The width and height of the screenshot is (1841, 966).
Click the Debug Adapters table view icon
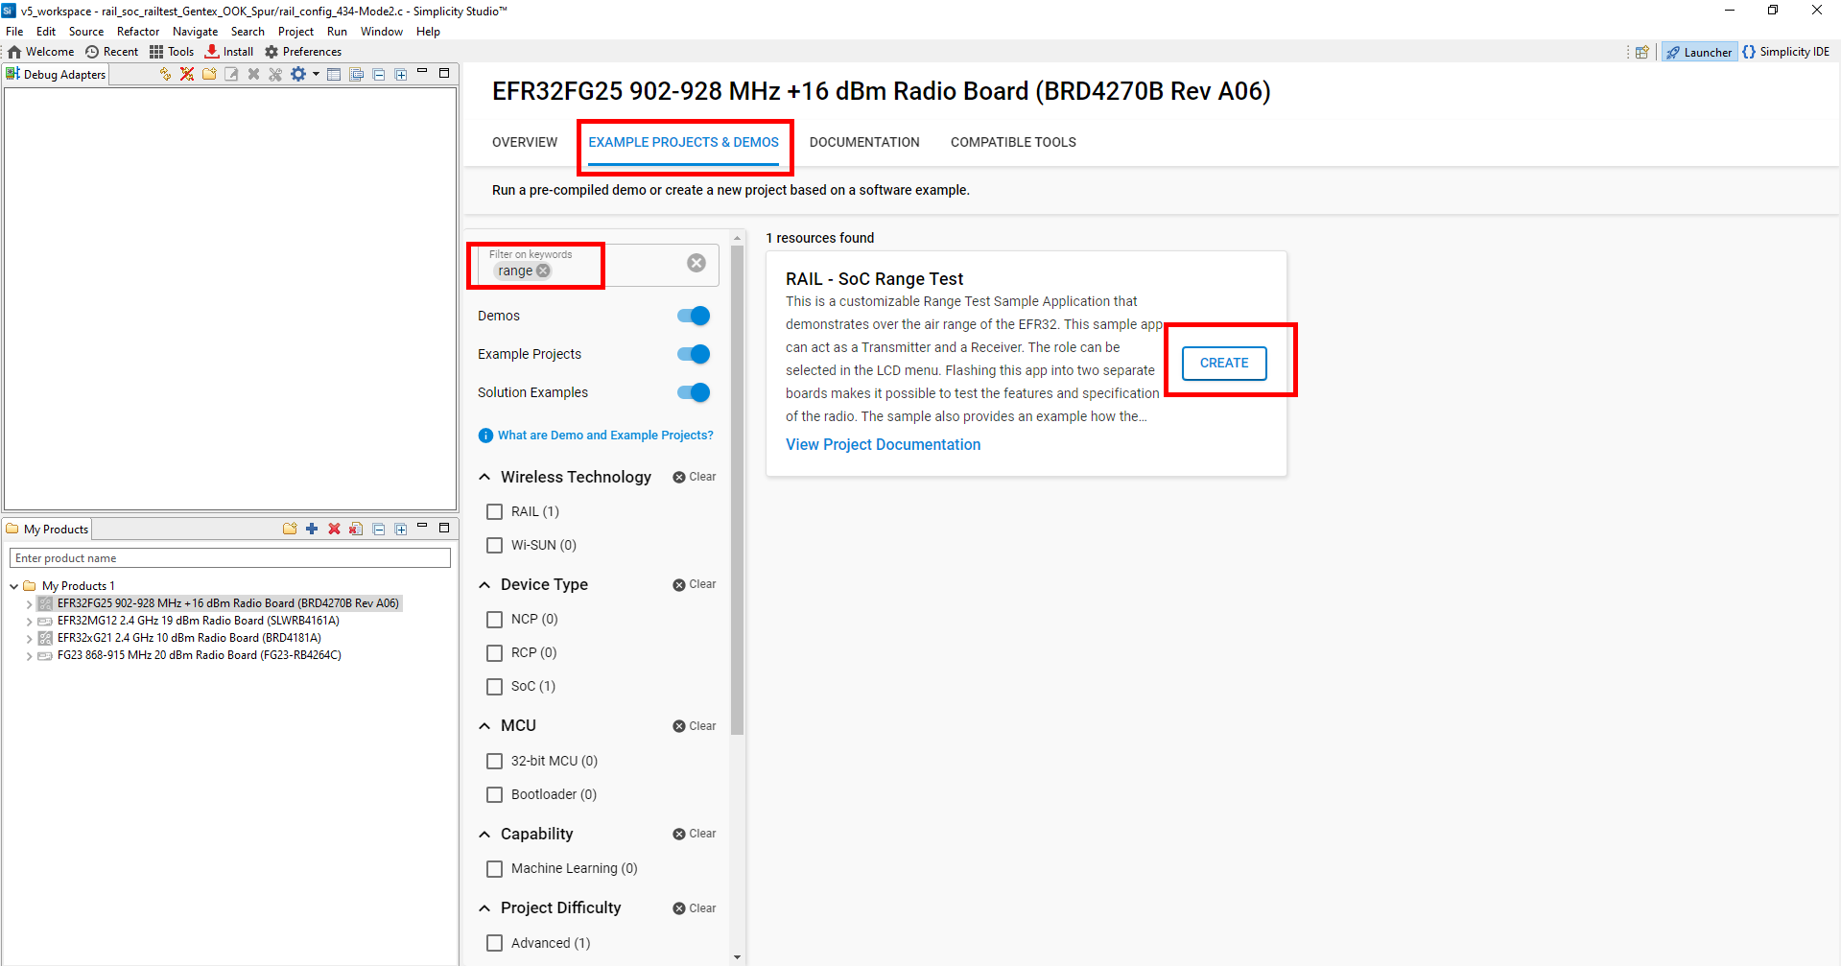coord(334,74)
